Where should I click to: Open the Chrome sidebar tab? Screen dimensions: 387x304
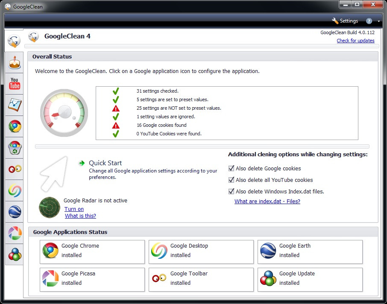point(15,126)
